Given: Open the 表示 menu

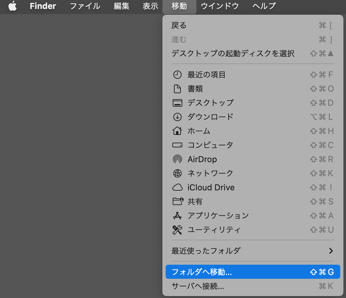Looking at the screenshot, I should pos(150,6).
